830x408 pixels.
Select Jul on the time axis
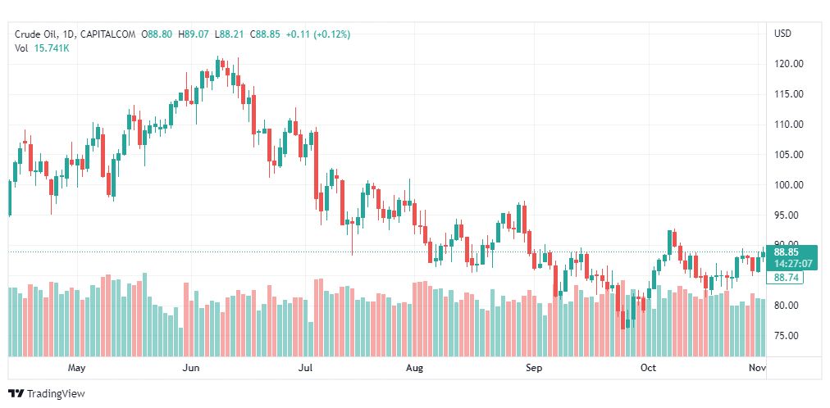[x=306, y=368]
